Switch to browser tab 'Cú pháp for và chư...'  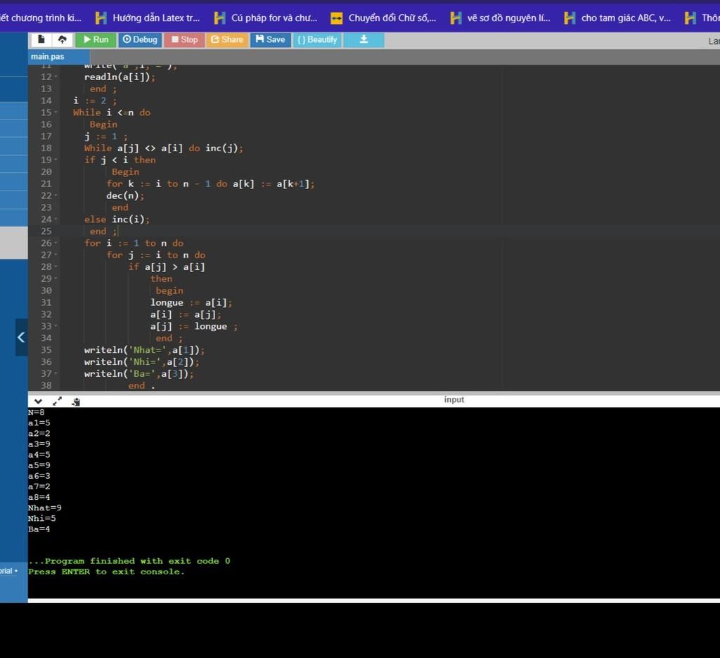click(x=266, y=18)
